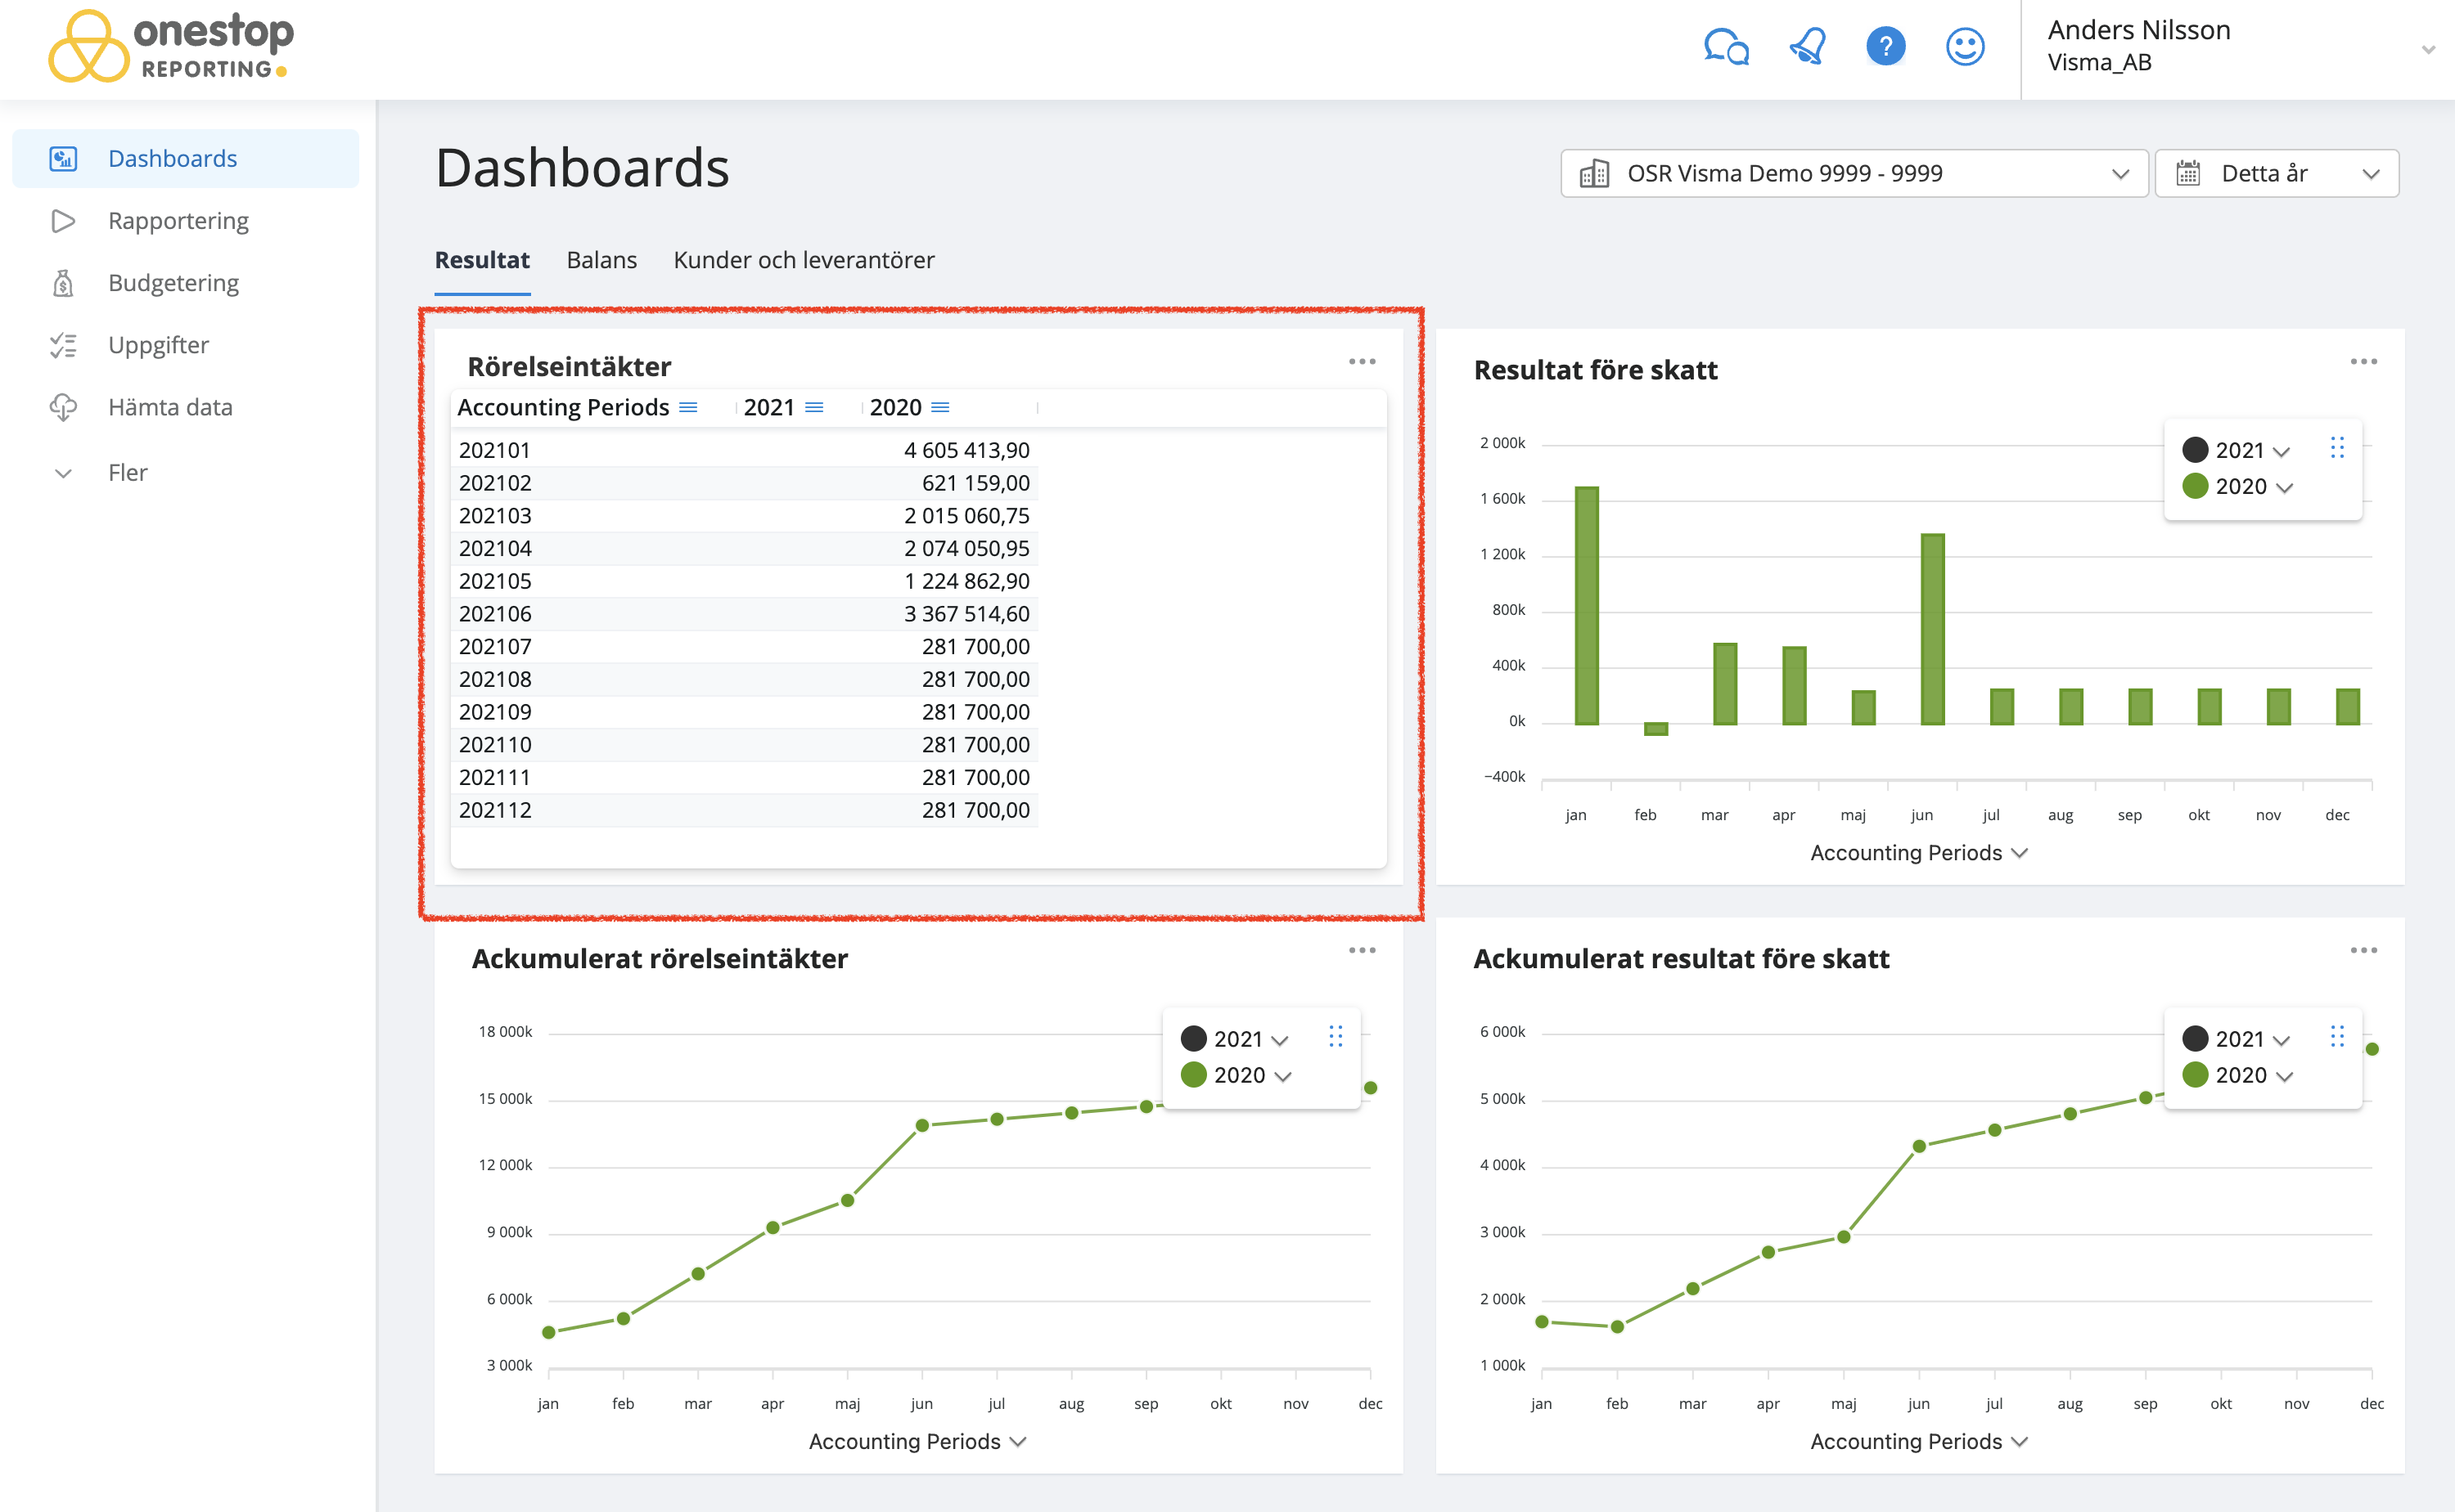Open Budgetering from the sidebar

tap(173, 283)
